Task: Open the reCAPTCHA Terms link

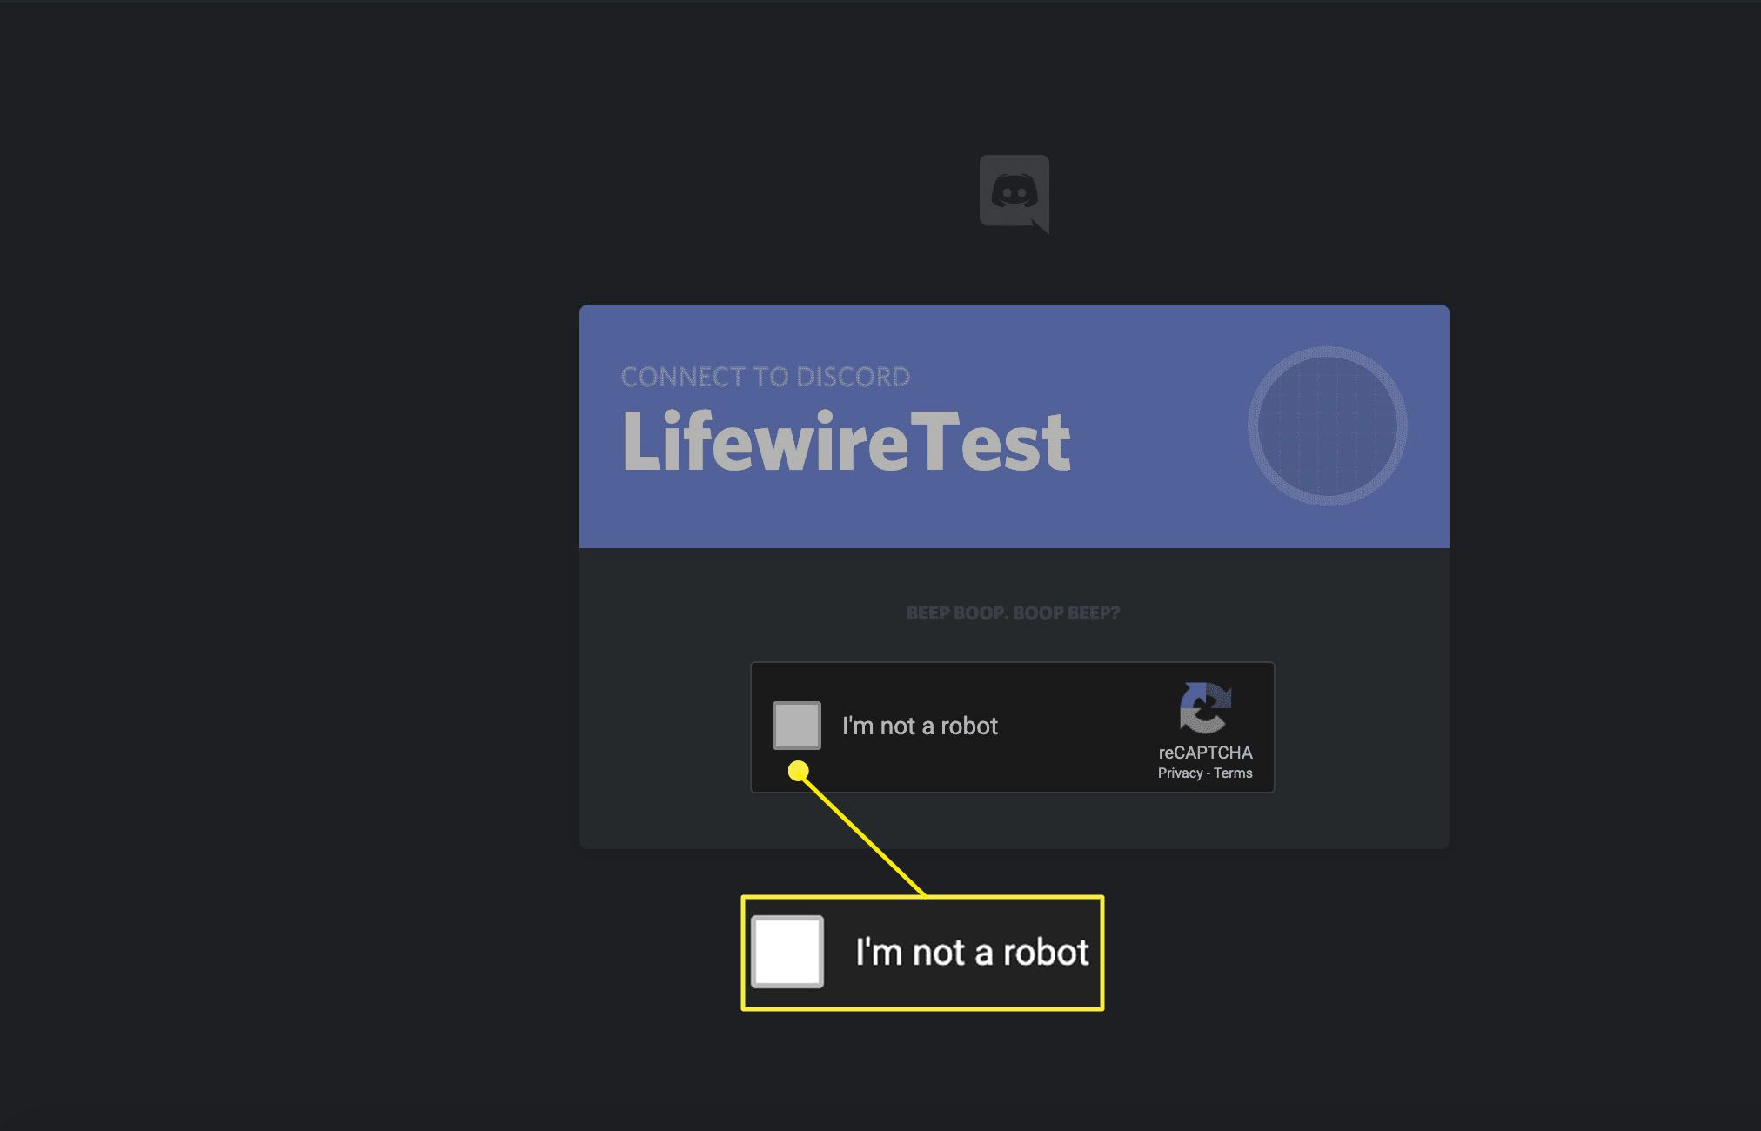Action: (1233, 773)
